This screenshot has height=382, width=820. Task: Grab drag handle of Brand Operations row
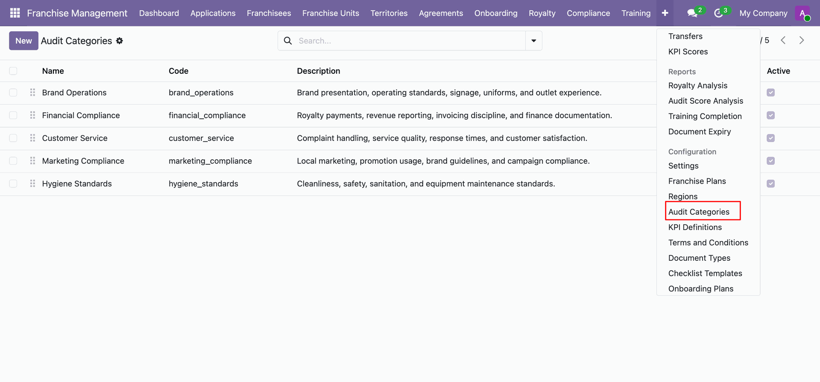click(x=32, y=93)
